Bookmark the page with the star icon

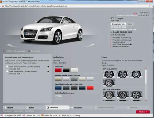[x=150, y=6]
